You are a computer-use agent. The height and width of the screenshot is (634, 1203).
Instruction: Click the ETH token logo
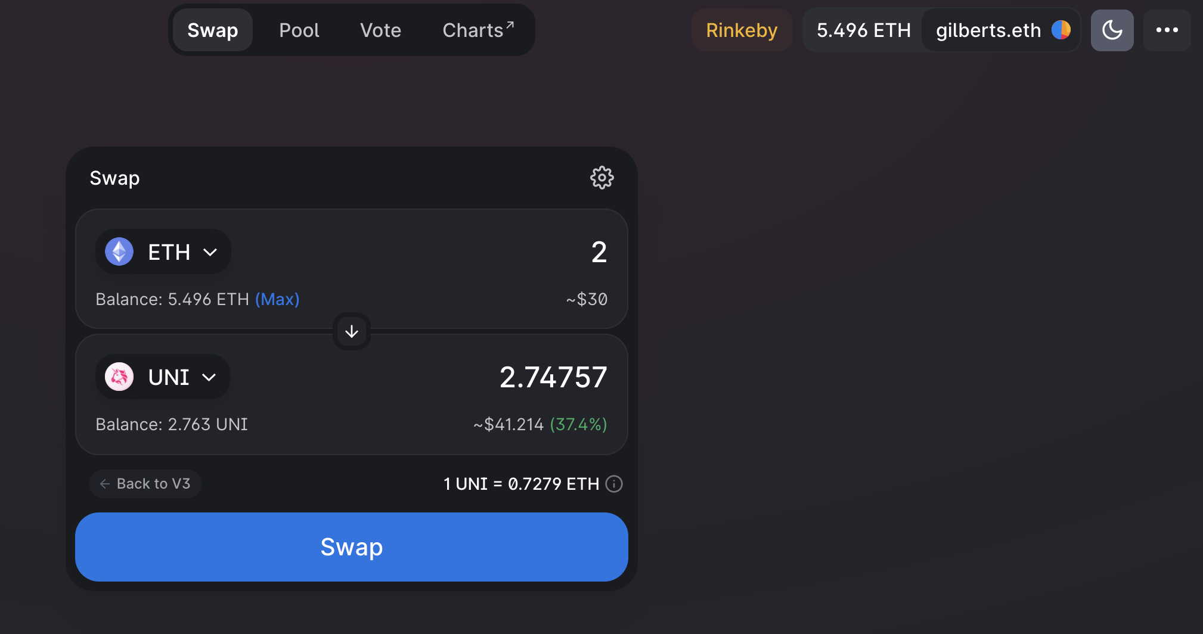pyautogui.click(x=119, y=251)
